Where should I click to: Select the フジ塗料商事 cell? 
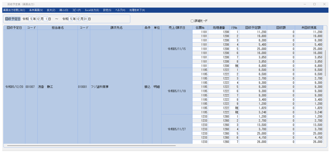(x=116, y=87)
